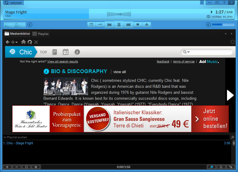Click the playlist scrollbar handle
Image resolution: width=238 pixels, height=172 pixels.
tap(234, 143)
